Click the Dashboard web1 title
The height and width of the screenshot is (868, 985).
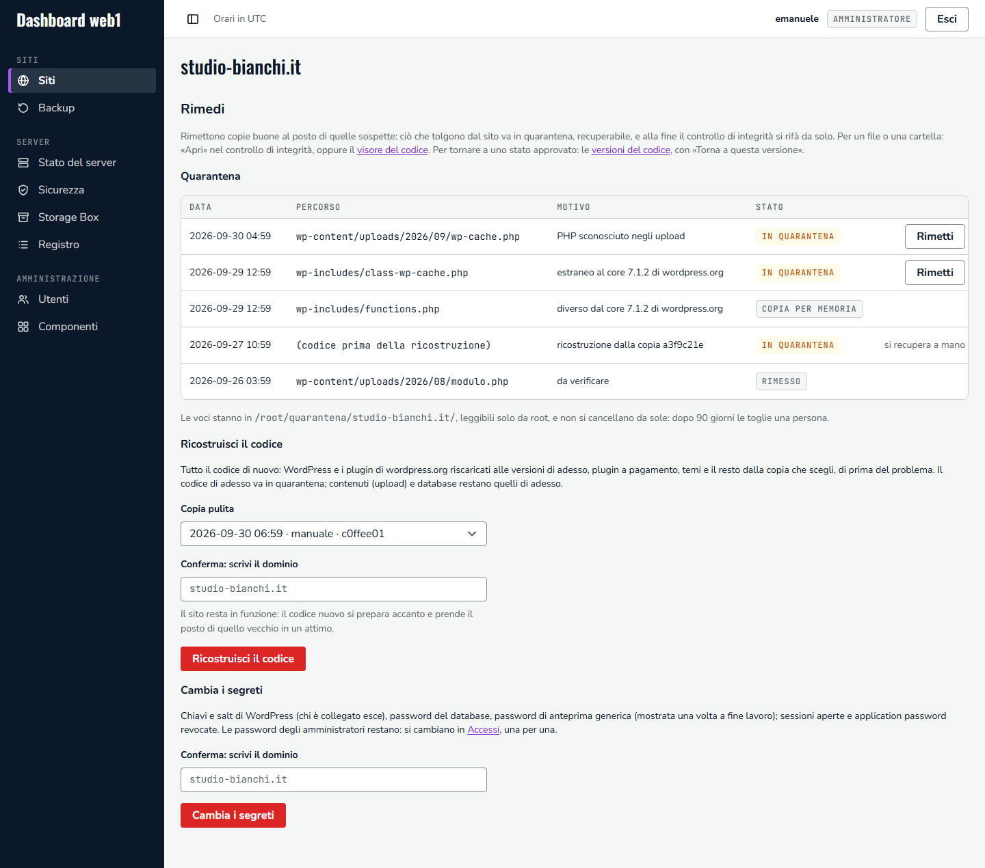[68, 21]
